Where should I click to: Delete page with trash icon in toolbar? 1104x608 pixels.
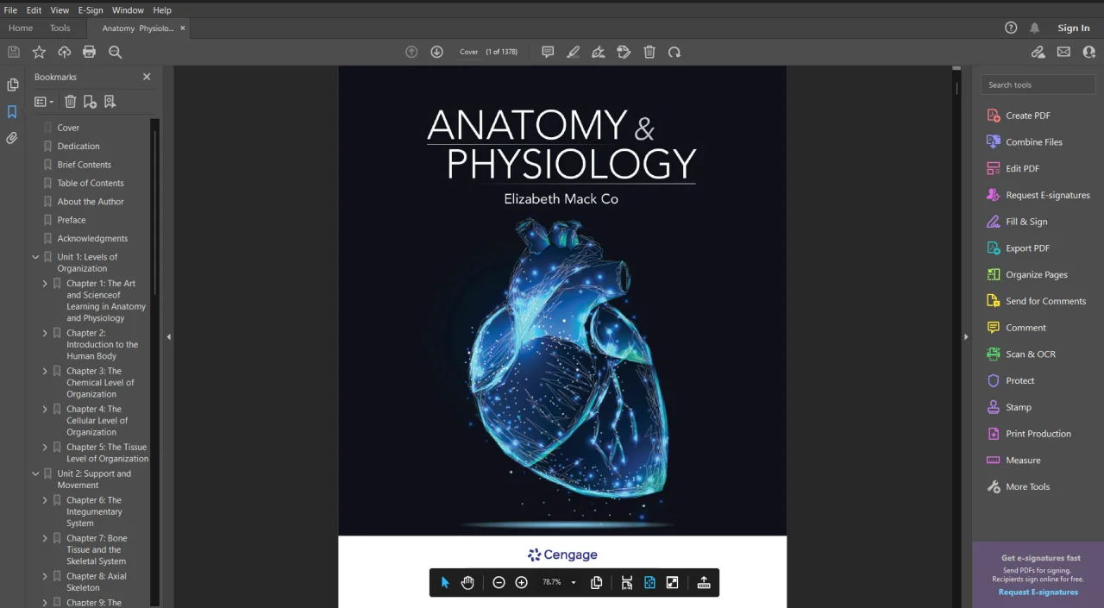pyautogui.click(x=649, y=52)
